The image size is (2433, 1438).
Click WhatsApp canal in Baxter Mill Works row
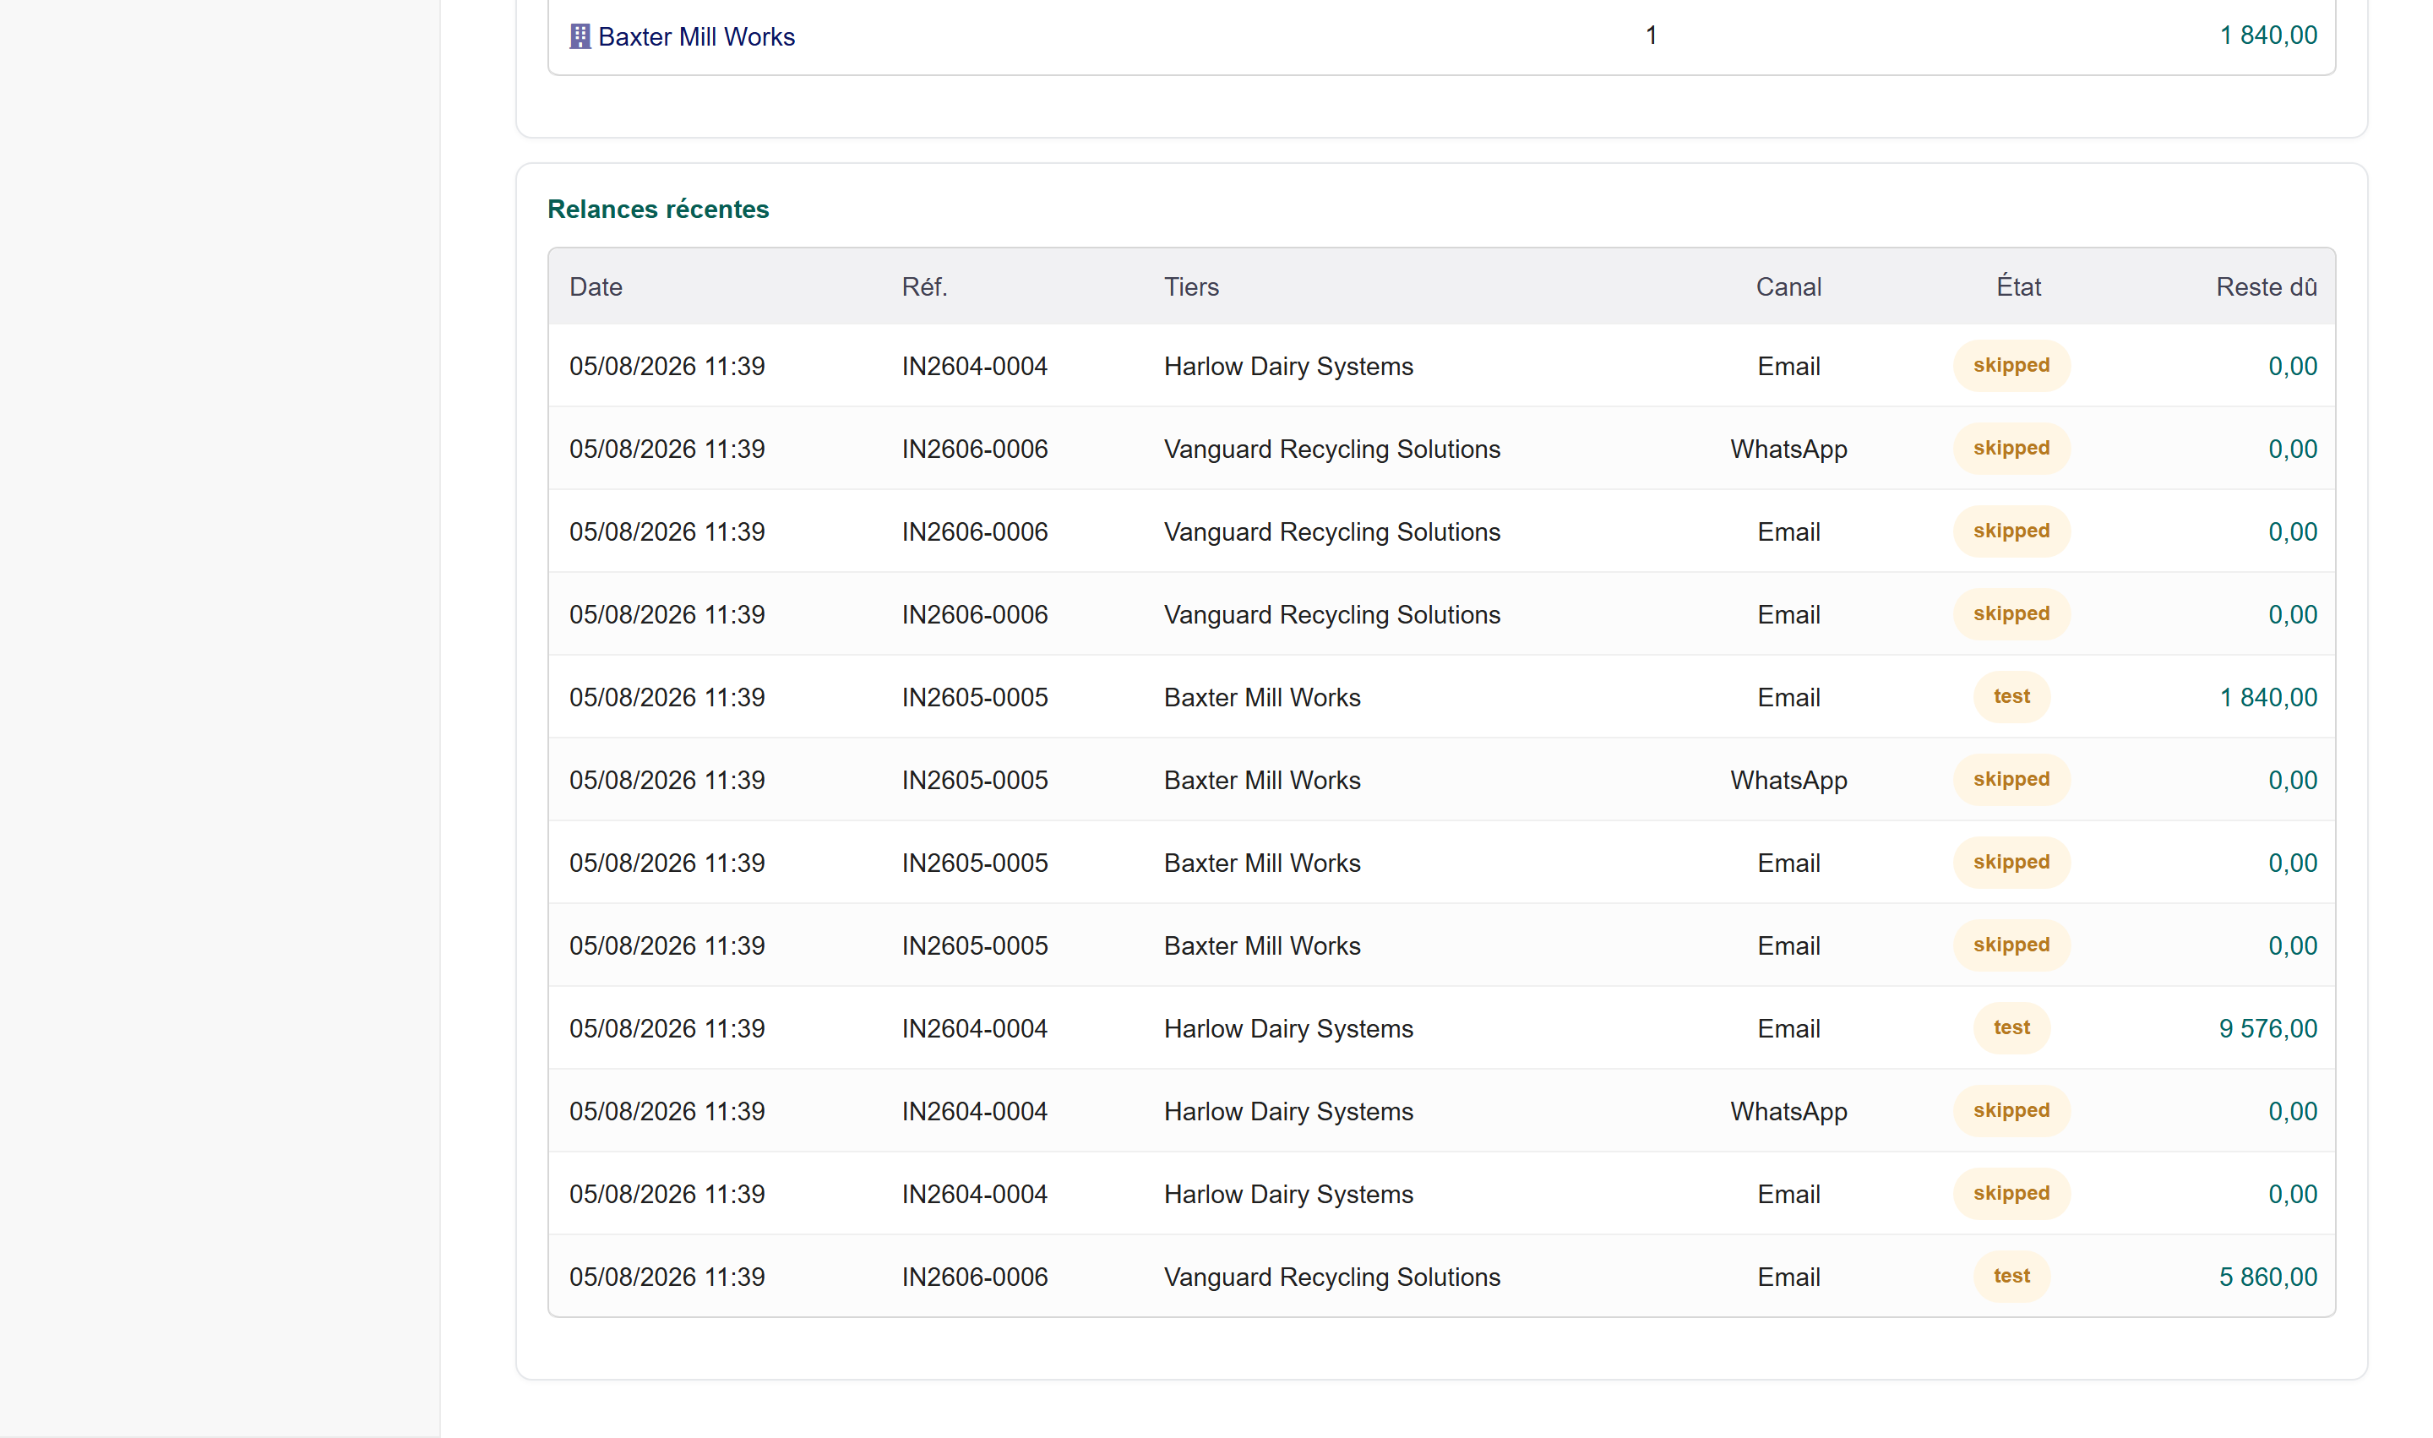(x=1788, y=780)
